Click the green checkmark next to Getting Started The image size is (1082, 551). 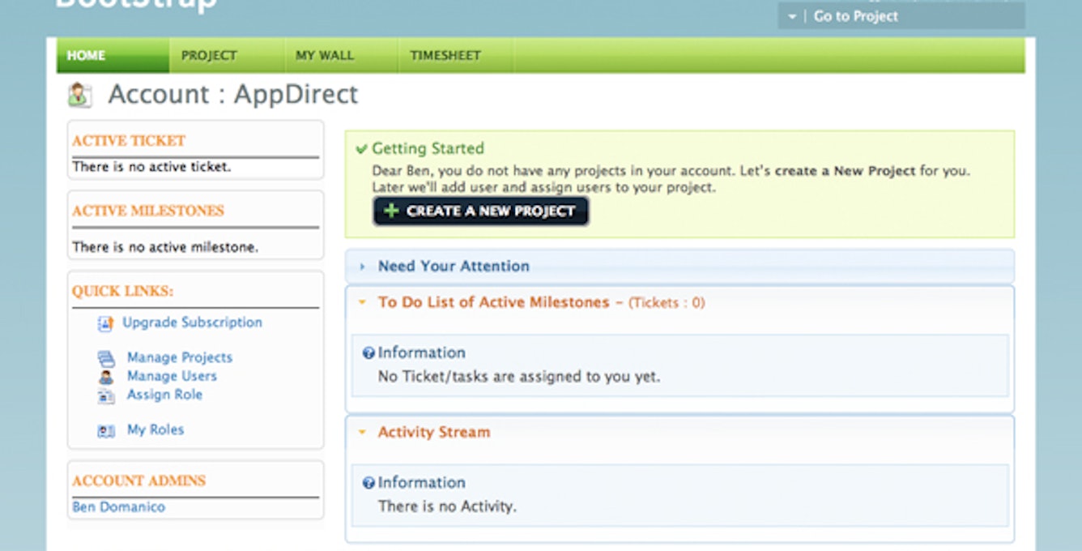tap(362, 149)
